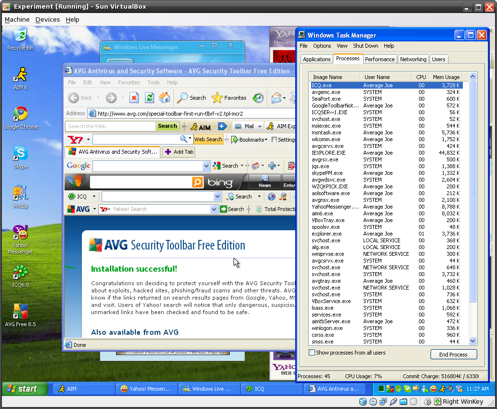The height and width of the screenshot is (409, 497).
Task: Expand Bookmarks menu on Yahoo toolbar
Action: pos(249,140)
